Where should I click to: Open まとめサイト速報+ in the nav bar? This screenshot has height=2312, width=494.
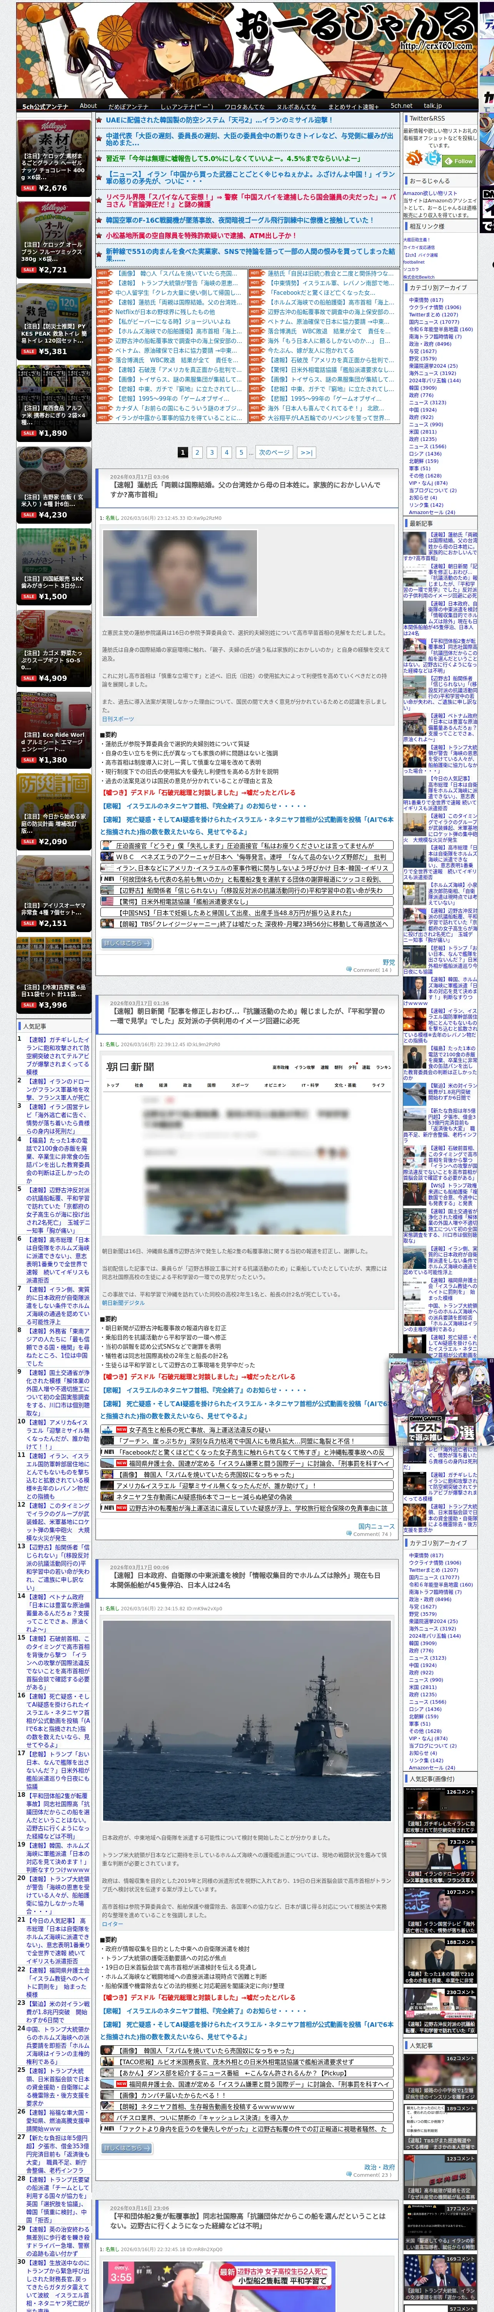coord(353,106)
